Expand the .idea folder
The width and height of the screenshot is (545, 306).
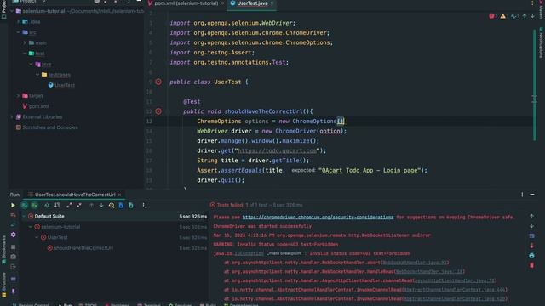click(19, 21)
